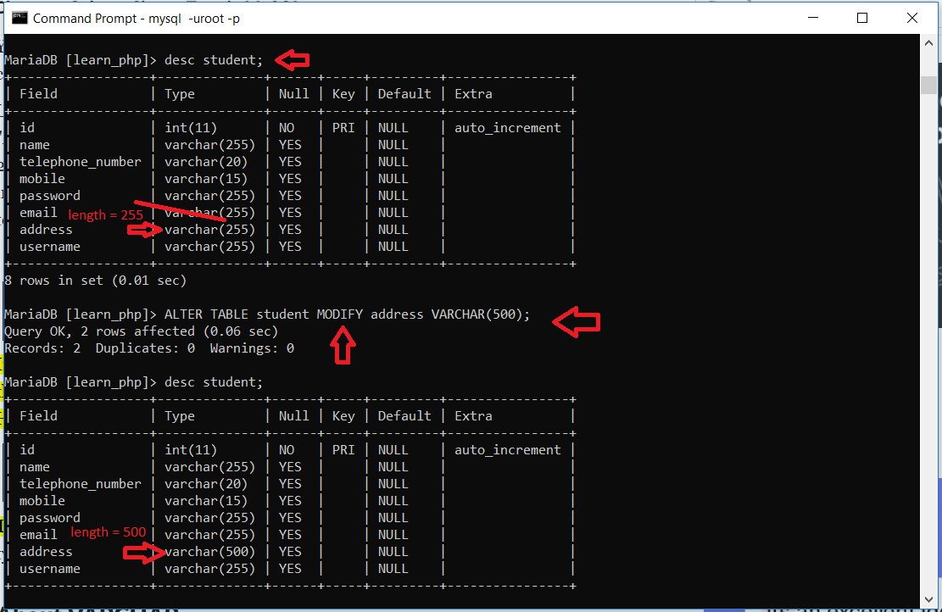Close the Command Prompt window
Image resolution: width=942 pixels, height=612 pixels.
[x=912, y=17]
